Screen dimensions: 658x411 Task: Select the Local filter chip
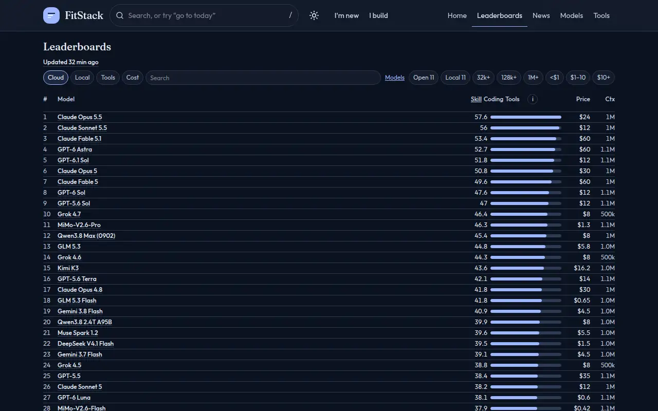tap(82, 78)
